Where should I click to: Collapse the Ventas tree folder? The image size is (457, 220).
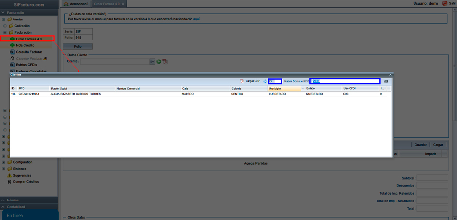point(4,20)
